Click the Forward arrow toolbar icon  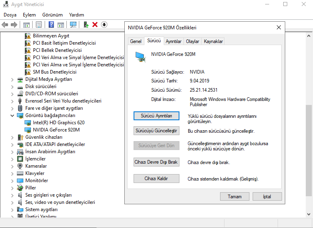tap(14, 25)
